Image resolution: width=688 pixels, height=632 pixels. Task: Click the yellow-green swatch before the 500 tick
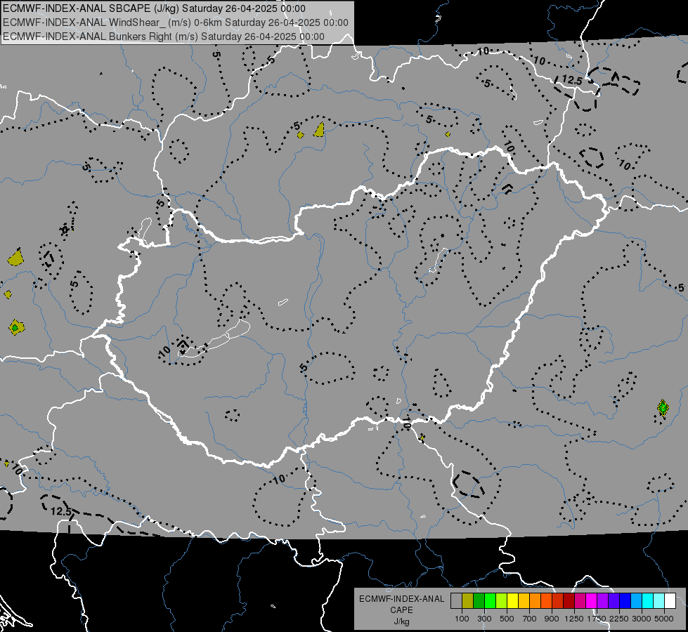click(501, 601)
